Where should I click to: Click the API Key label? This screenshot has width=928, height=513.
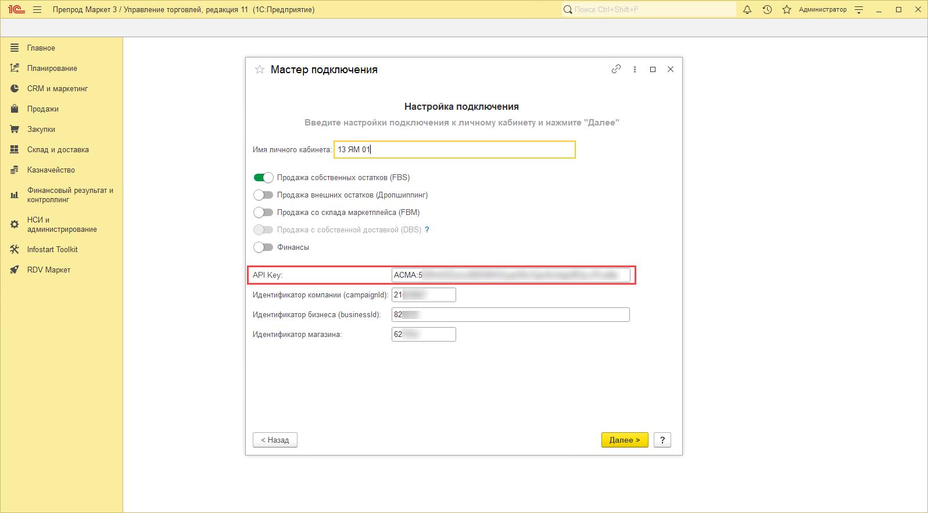coord(267,275)
